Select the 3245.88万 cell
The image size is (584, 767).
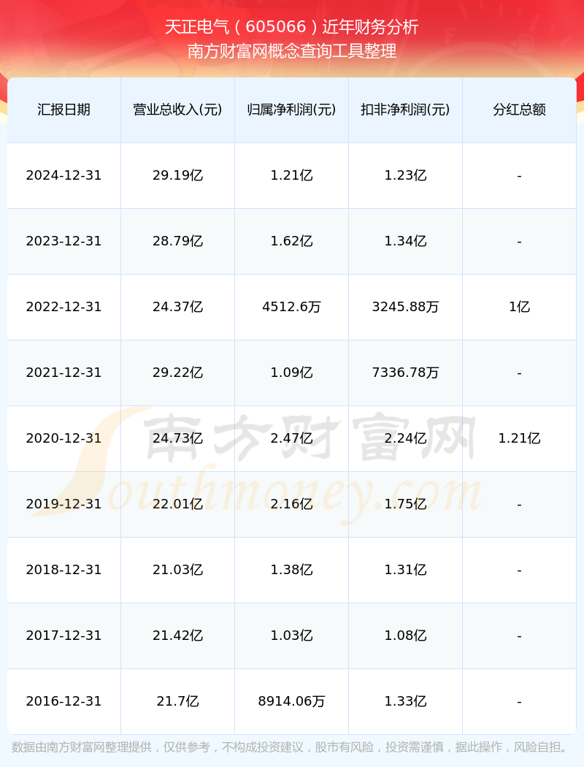click(406, 308)
